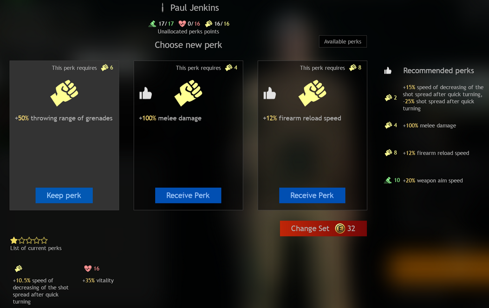Click the fist icon on the reload speed card
The height and width of the screenshot is (308, 489).
click(x=313, y=93)
